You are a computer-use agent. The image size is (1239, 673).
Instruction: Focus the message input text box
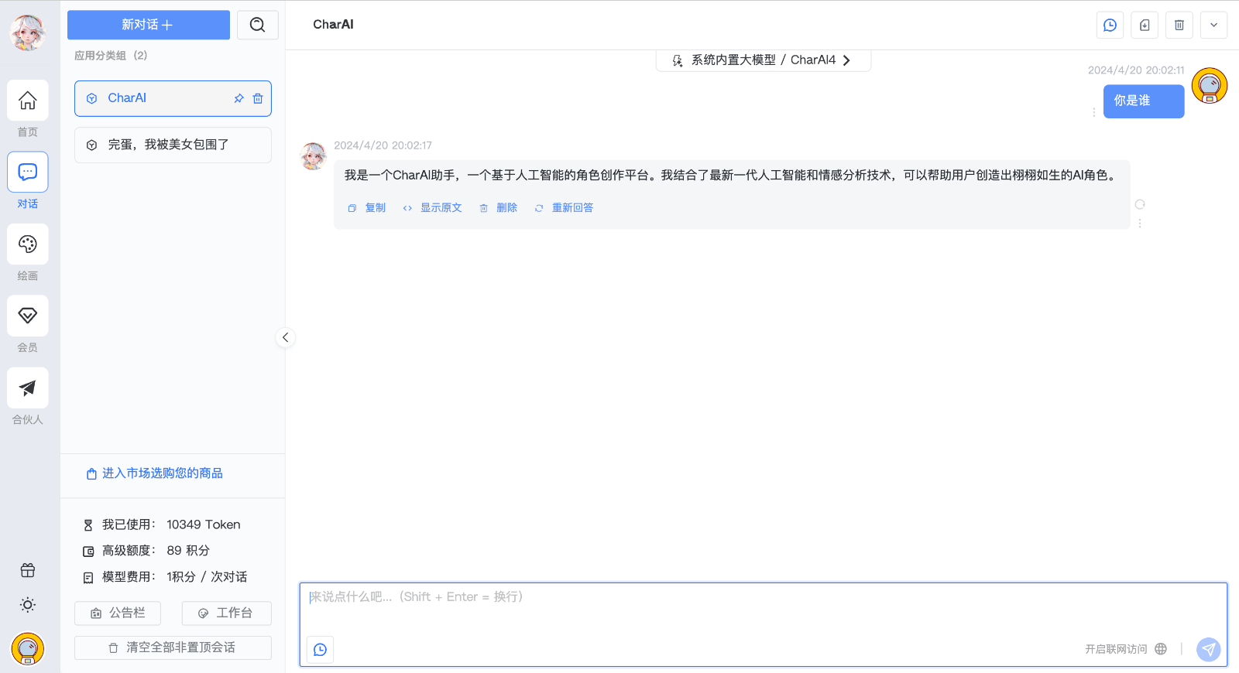(763, 607)
